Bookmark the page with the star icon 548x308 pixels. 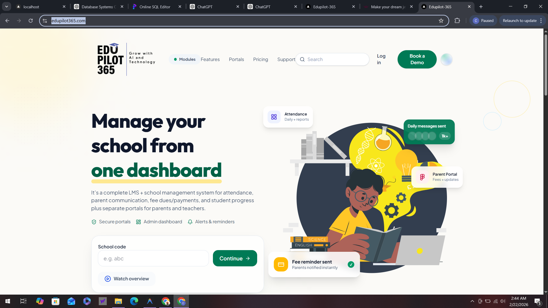pos(441,21)
